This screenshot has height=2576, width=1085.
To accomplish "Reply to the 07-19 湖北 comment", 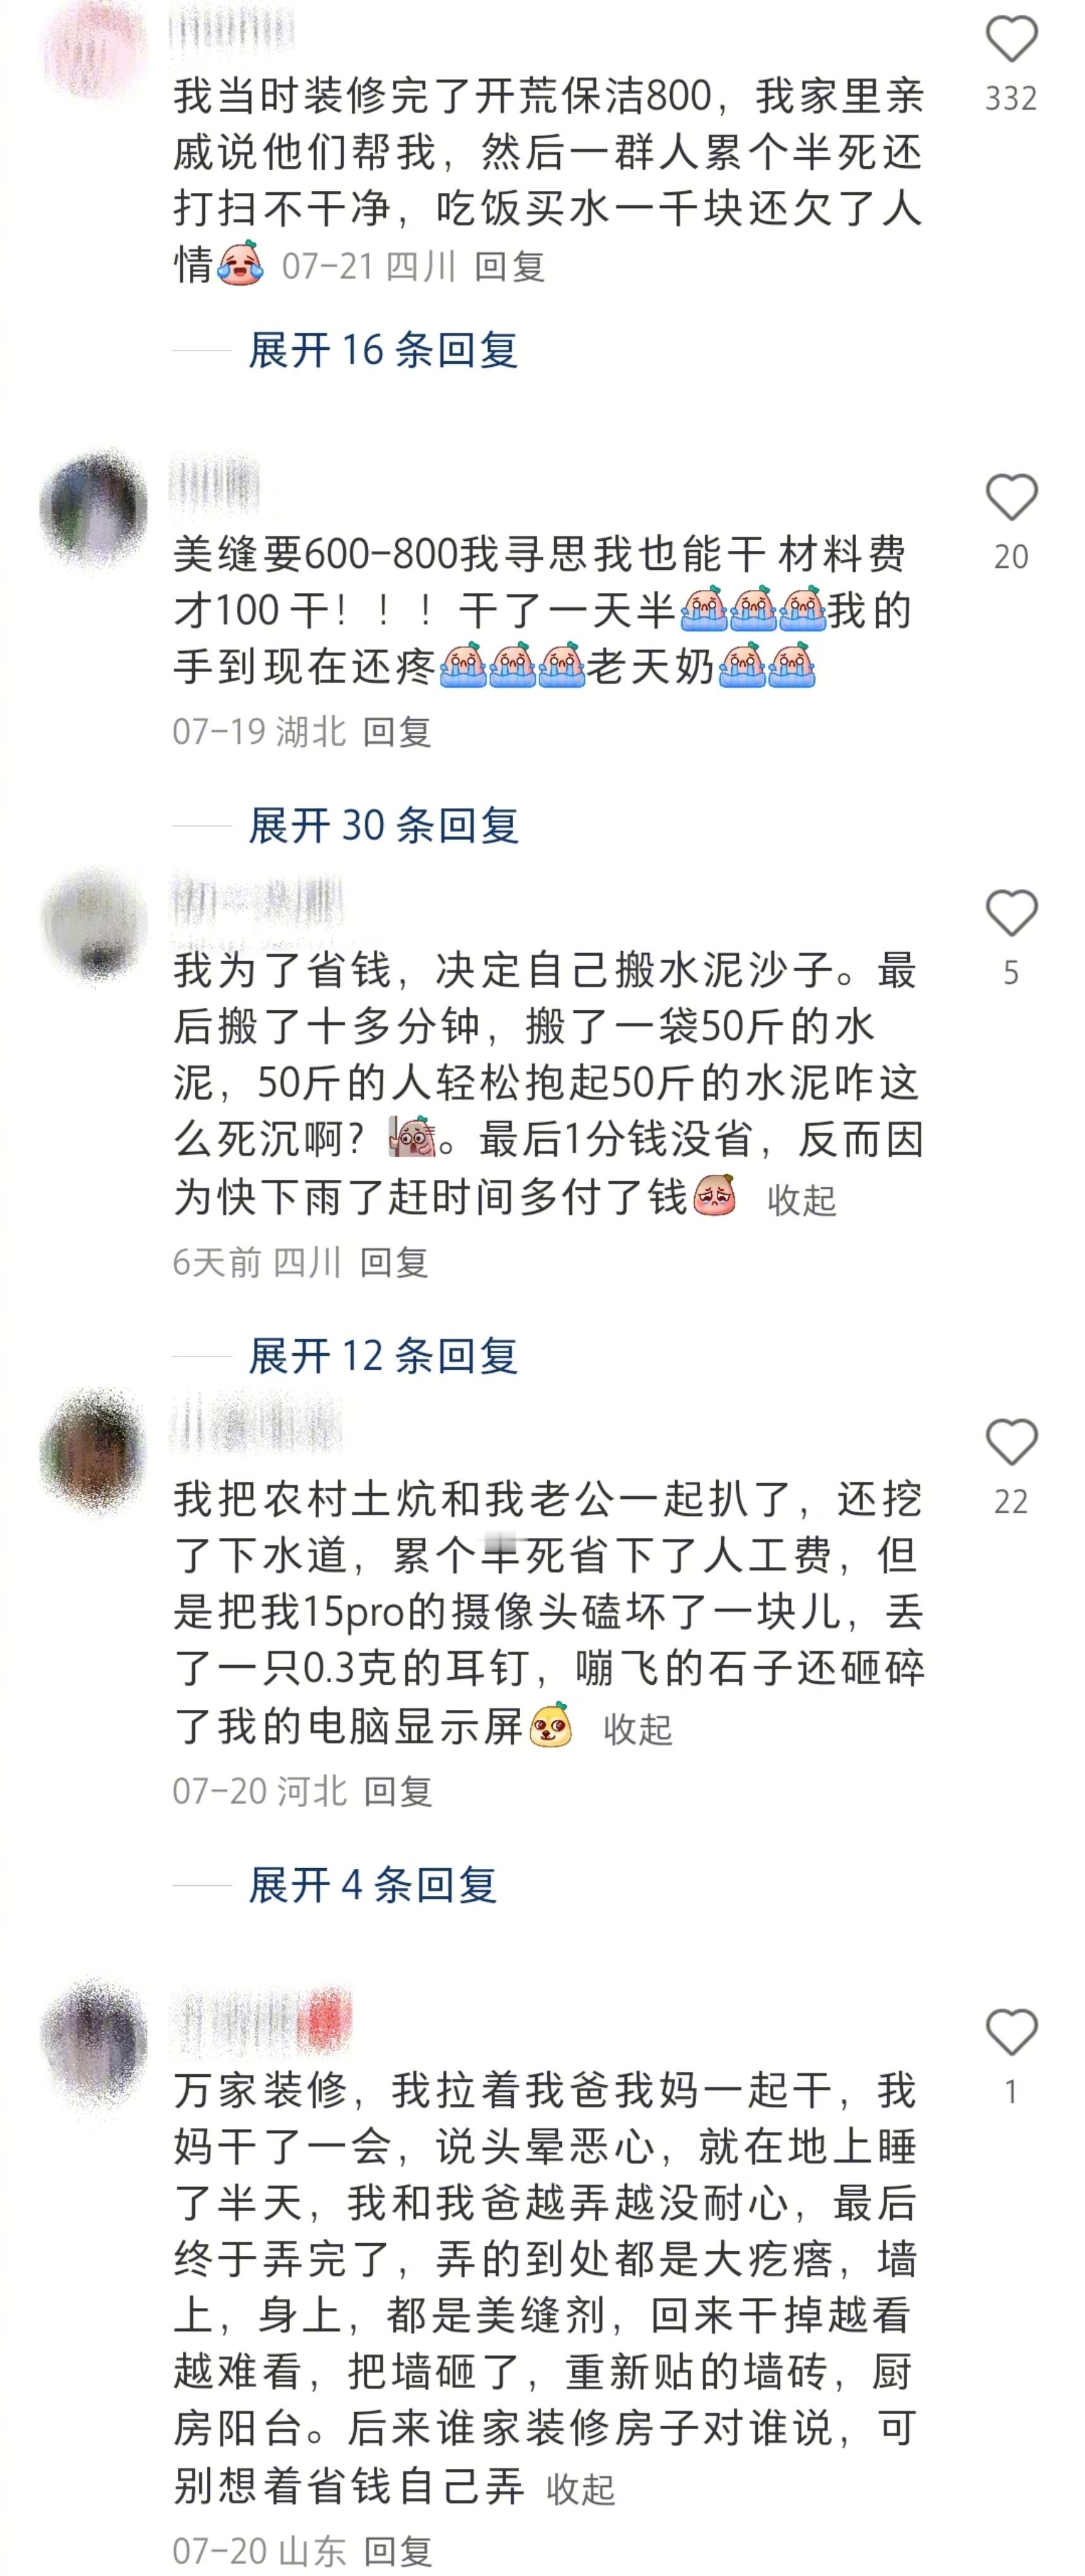I will [x=397, y=732].
